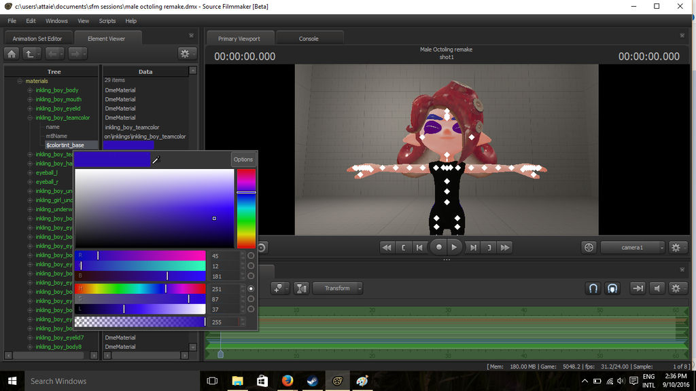Click the skip-to-end arrow timeline icon
The height and width of the screenshot is (391, 696).
click(x=638, y=288)
